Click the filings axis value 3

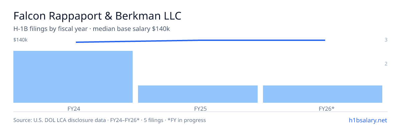(x=386, y=40)
